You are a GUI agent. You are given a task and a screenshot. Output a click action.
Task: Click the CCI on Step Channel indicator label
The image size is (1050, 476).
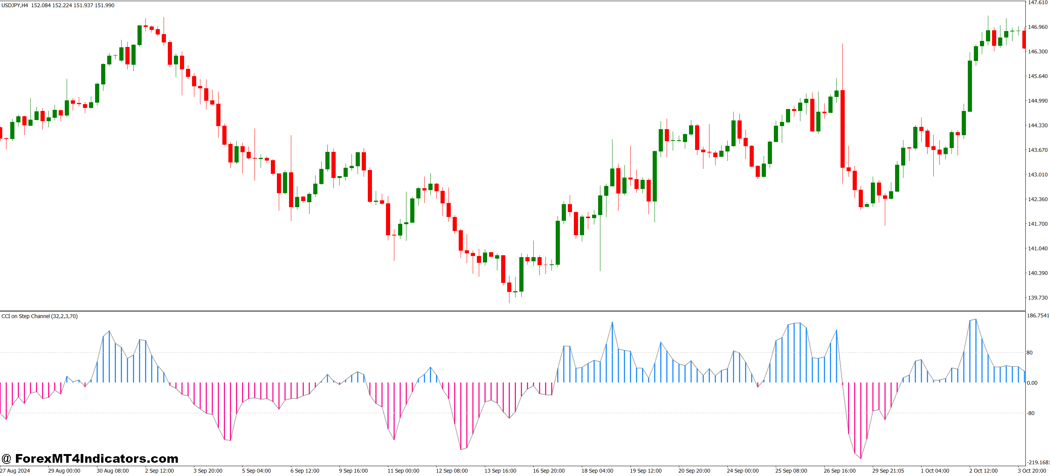[x=39, y=316]
